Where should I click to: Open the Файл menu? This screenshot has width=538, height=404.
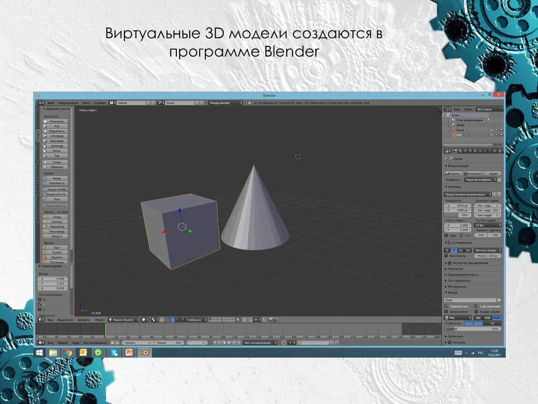tap(51, 103)
